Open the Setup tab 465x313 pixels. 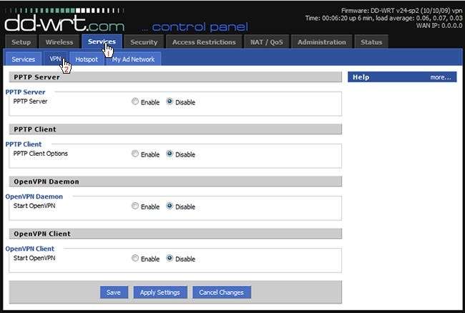click(x=21, y=42)
